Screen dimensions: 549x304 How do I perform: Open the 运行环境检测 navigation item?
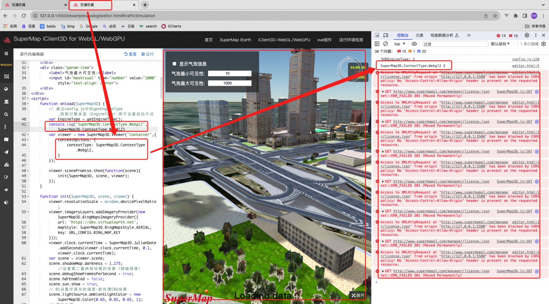[x=351, y=40]
